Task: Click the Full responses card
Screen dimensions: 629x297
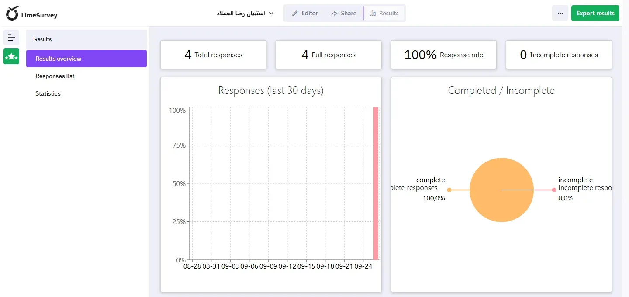Action: (x=328, y=55)
